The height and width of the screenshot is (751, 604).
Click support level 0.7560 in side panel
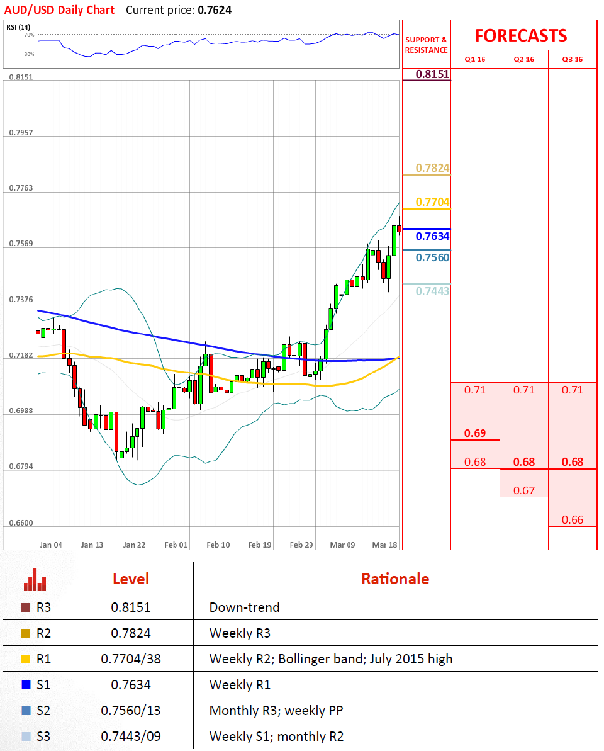click(433, 257)
